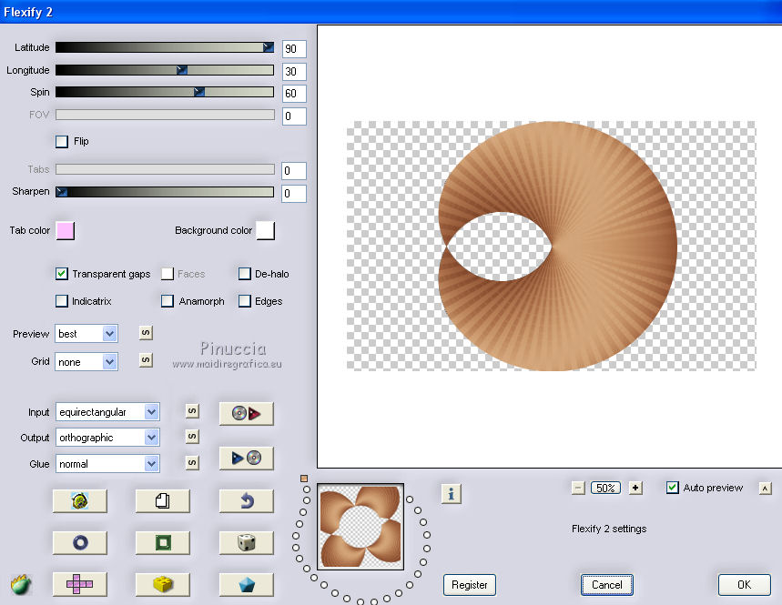Screen dimensions: 782x605
Task: Enable the Flip checkbox
Action: click(x=62, y=142)
